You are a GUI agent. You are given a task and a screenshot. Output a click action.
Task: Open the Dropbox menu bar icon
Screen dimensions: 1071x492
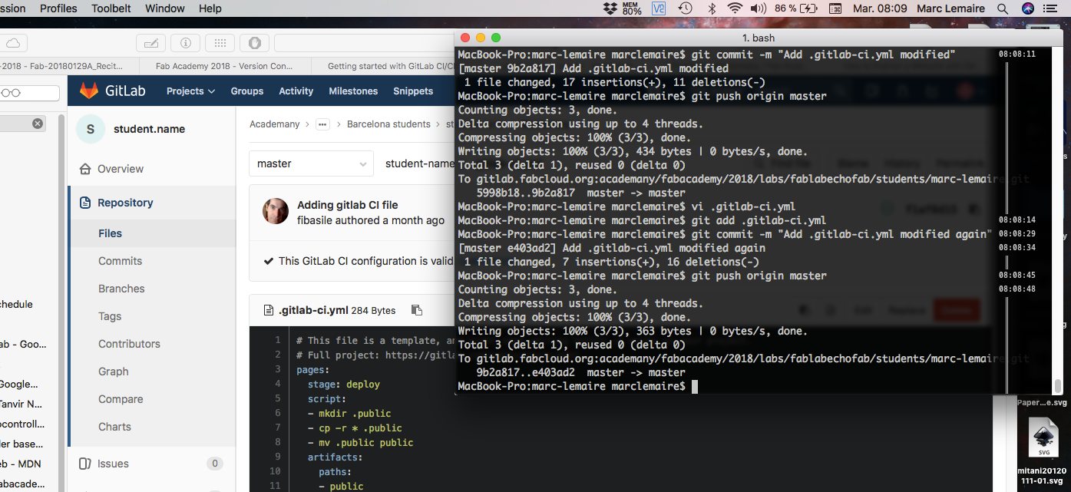click(x=611, y=8)
